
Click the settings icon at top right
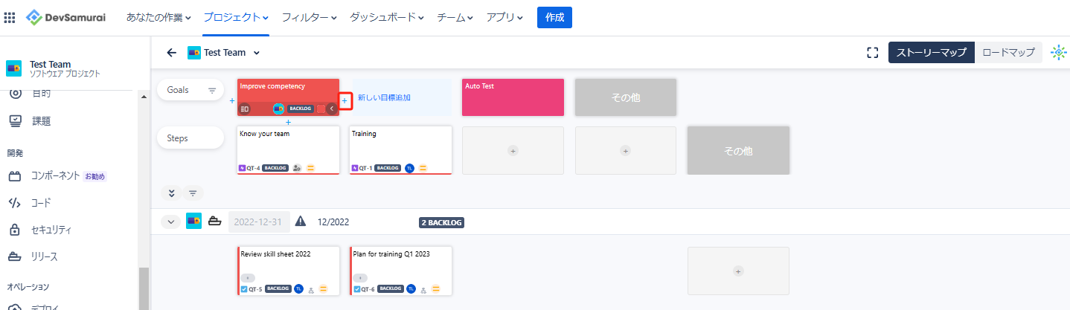click(1058, 53)
